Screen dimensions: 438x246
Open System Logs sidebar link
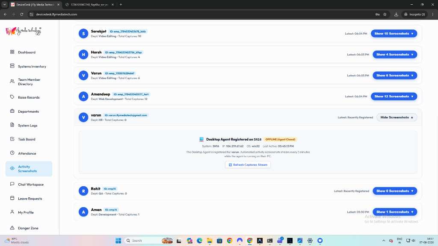[29, 125]
